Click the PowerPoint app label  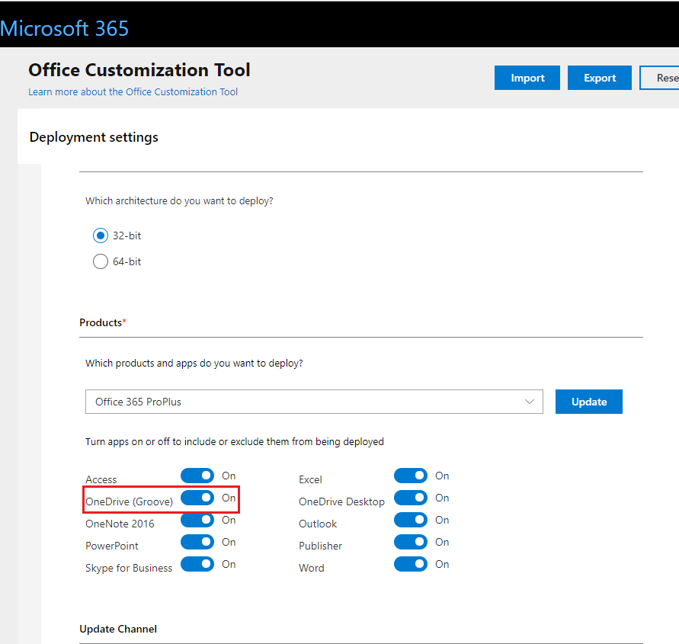[112, 546]
